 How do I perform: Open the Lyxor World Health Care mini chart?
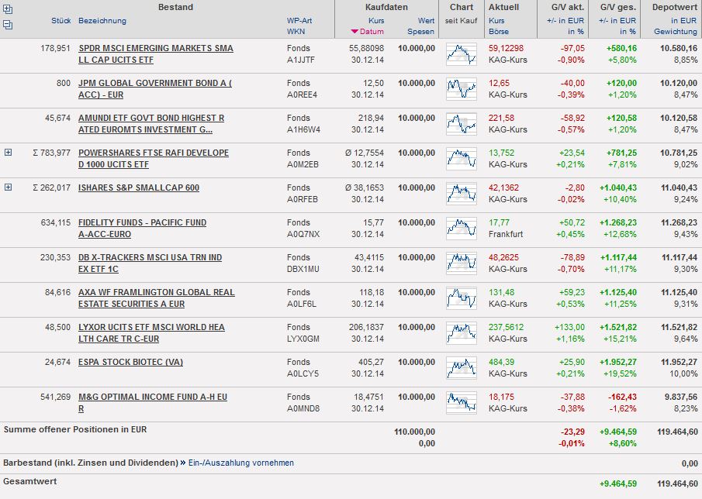(462, 333)
